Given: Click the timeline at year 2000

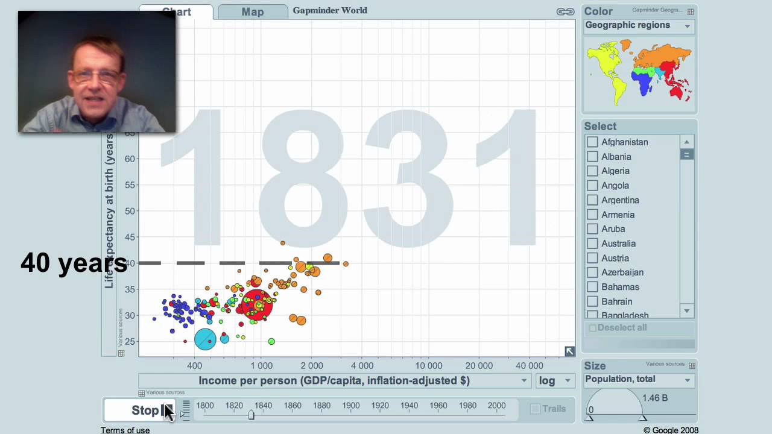Looking at the screenshot, I should tap(496, 406).
